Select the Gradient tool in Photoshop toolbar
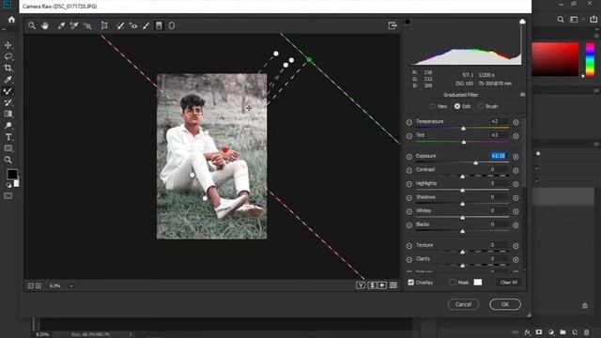 (x=8, y=114)
